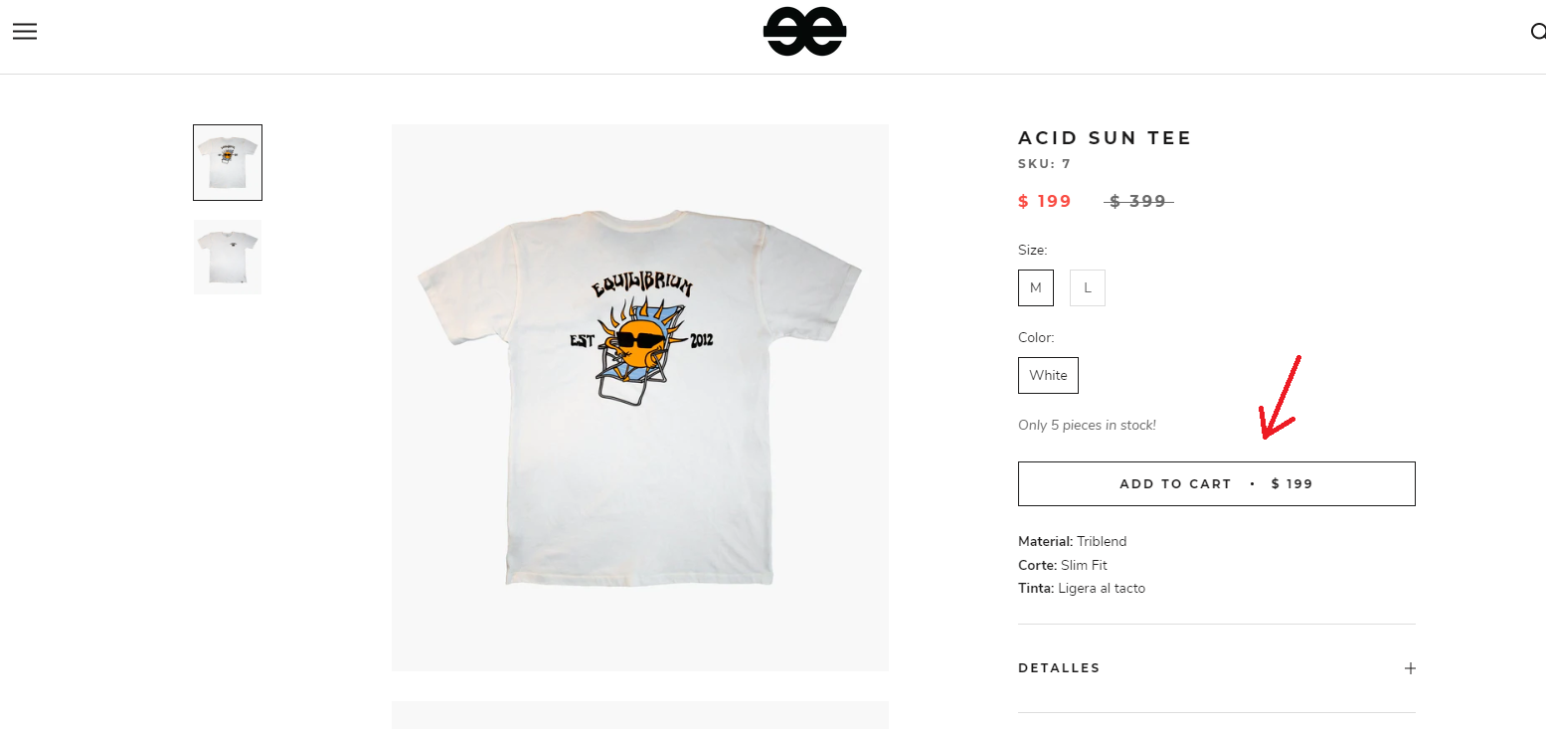Click the Detalles heading
This screenshot has width=1546, height=729.
[1059, 668]
